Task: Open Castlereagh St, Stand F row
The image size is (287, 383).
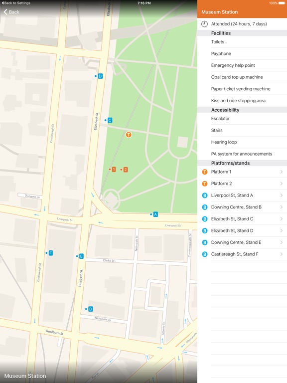Action: (x=242, y=254)
